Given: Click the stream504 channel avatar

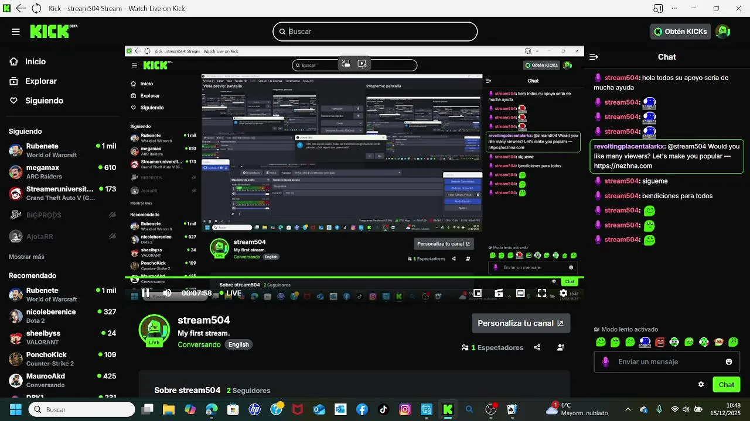Looking at the screenshot, I should 154,329.
